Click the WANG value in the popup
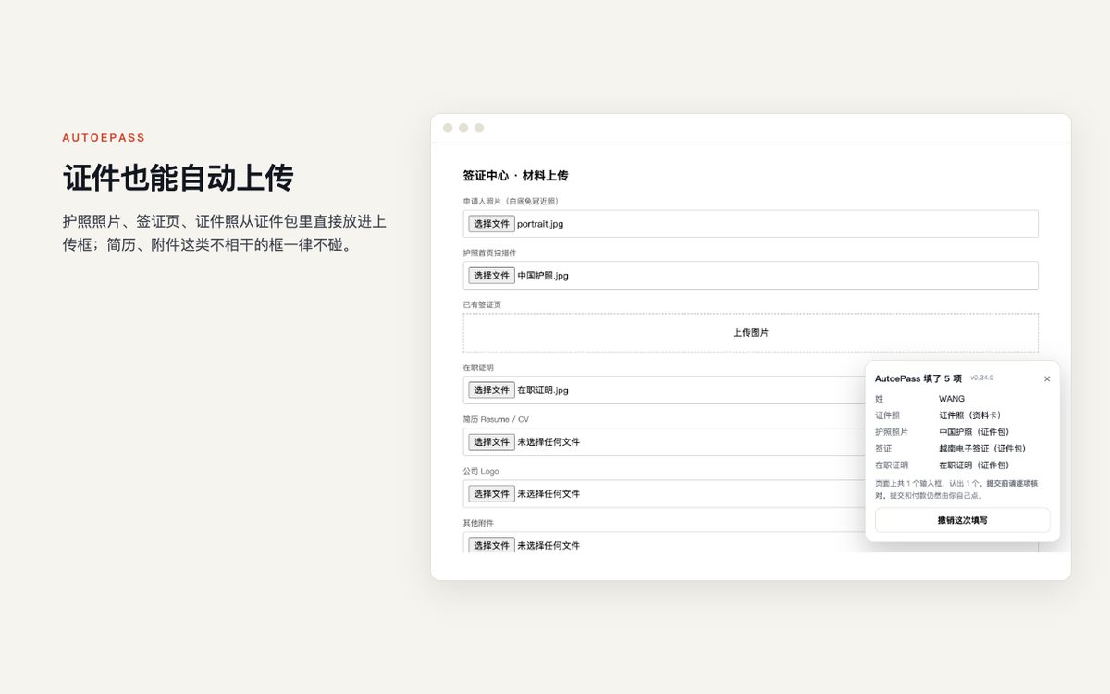 (952, 399)
